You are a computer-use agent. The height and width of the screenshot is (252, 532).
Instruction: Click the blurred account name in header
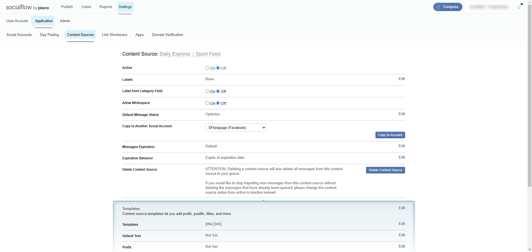pos(488,7)
